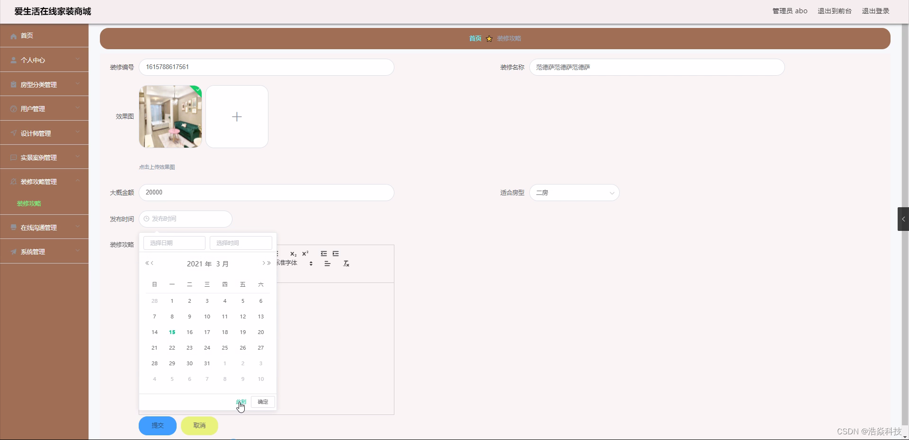Select the 装修攻略 submenu item in the sidebar
The width and height of the screenshot is (909, 440).
[x=29, y=203]
